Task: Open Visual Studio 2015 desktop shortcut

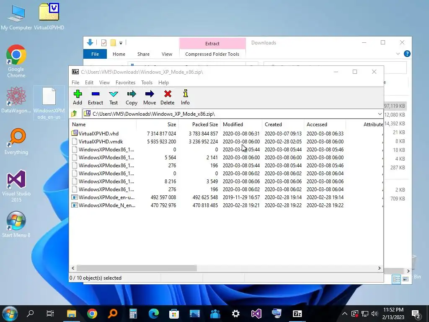Action: pyautogui.click(x=16, y=186)
